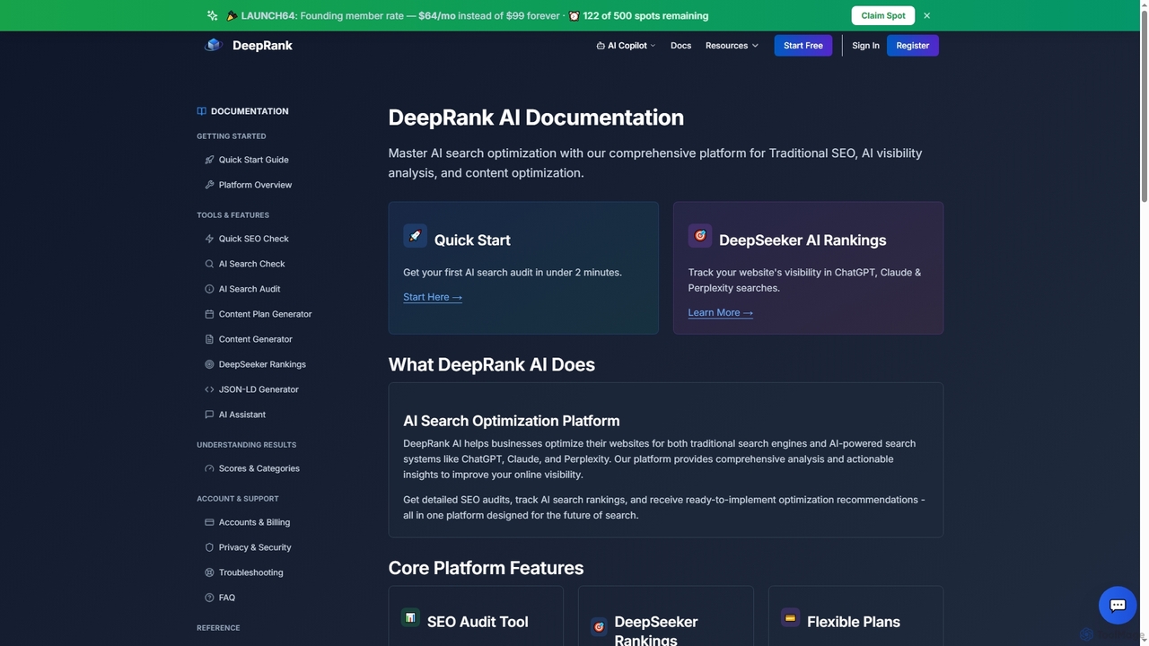Follow the Learn More link
This screenshot has width=1149, height=646.
pyautogui.click(x=721, y=312)
